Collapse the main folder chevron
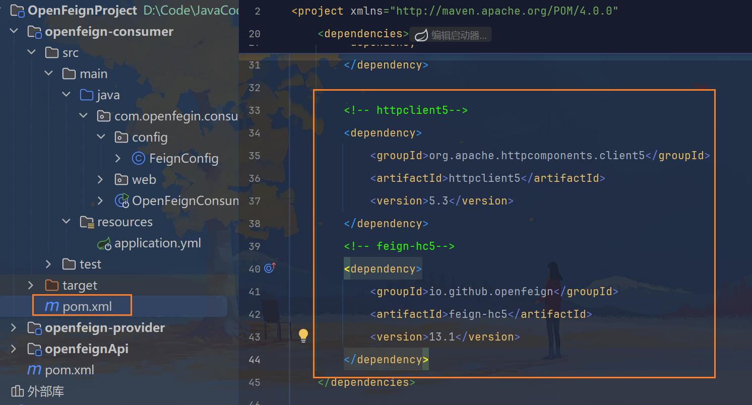 pos(49,74)
